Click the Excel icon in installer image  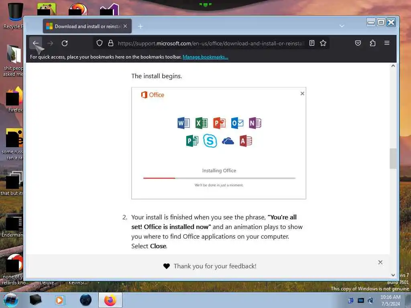pyautogui.click(x=201, y=123)
